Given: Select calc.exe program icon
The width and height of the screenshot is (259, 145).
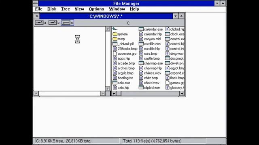Looking at the screenshot, I should (x=115, y=83).
